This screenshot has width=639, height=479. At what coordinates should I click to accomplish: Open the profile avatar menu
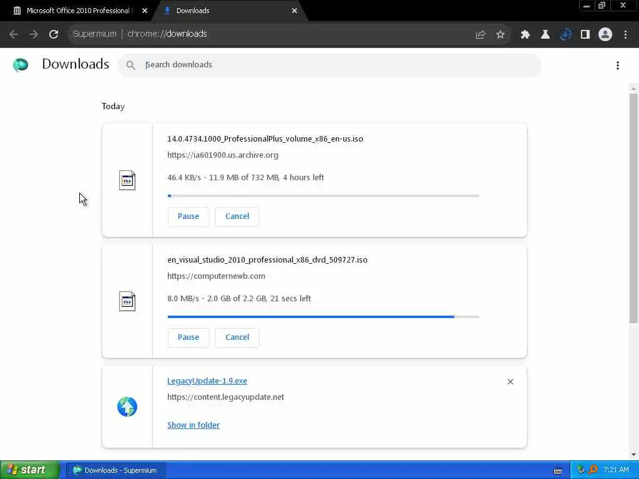tap(605, 35)
